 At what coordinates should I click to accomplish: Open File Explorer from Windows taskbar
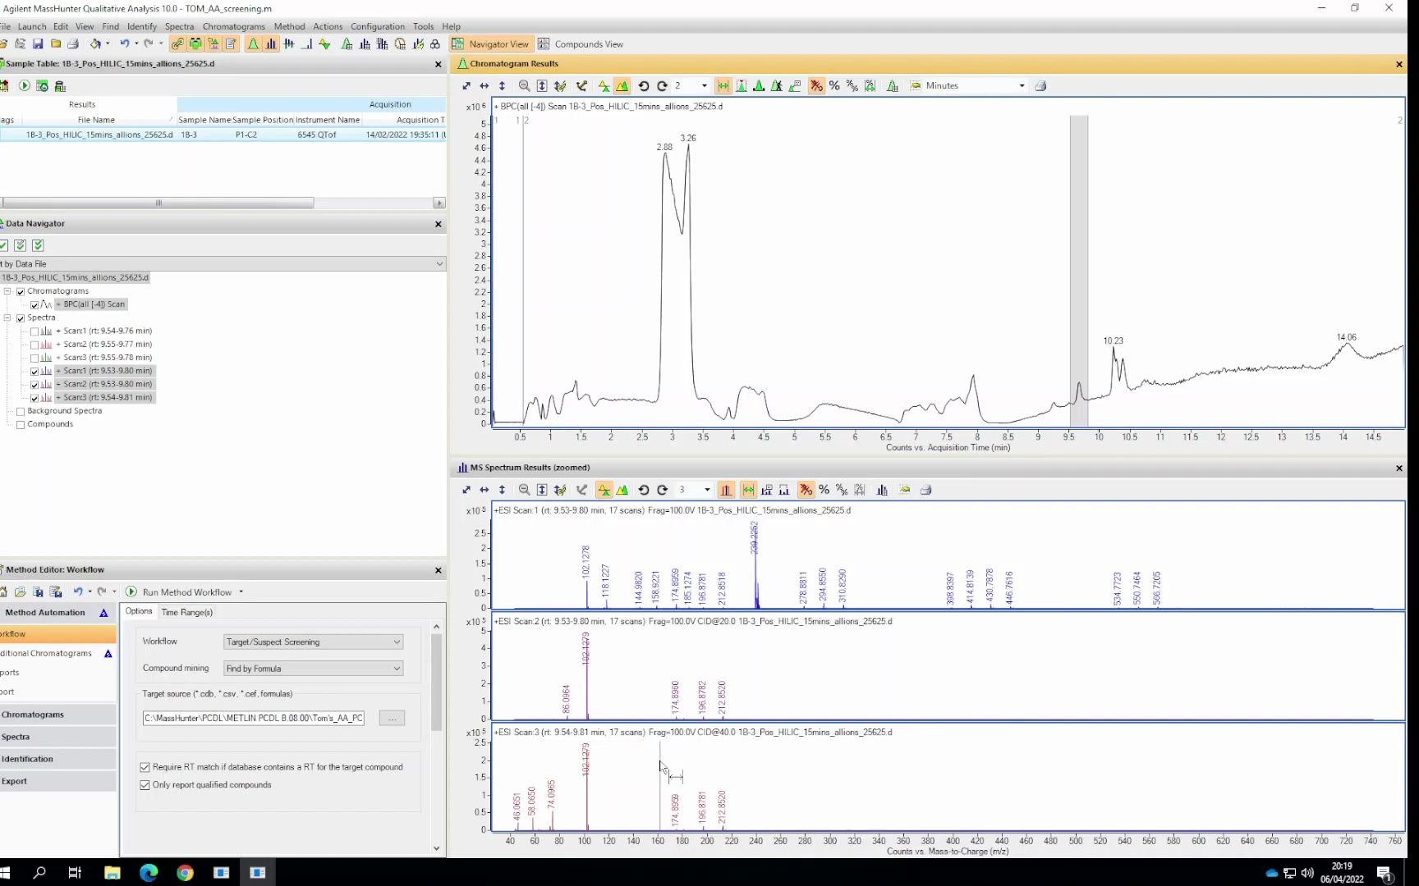pos(112,872)
